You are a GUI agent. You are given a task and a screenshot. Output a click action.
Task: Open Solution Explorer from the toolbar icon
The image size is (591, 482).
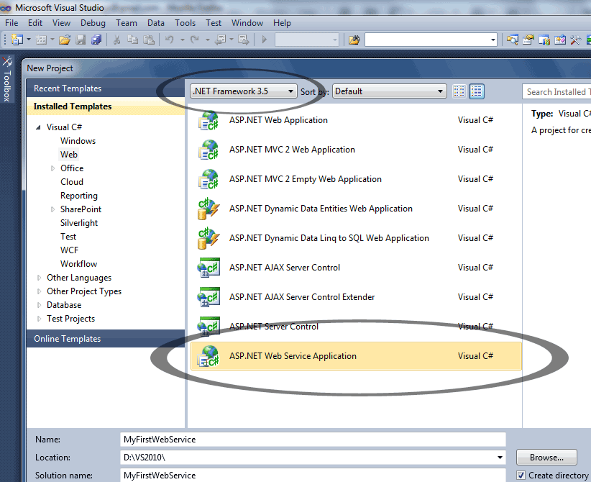(513, 40)
